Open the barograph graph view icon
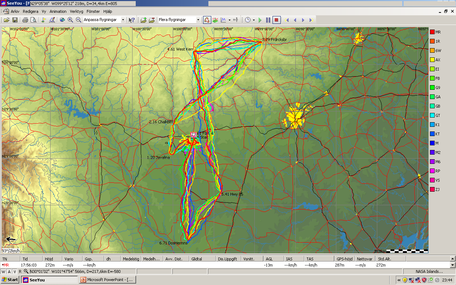Screen dimensions: 456x285 [224, 20]
